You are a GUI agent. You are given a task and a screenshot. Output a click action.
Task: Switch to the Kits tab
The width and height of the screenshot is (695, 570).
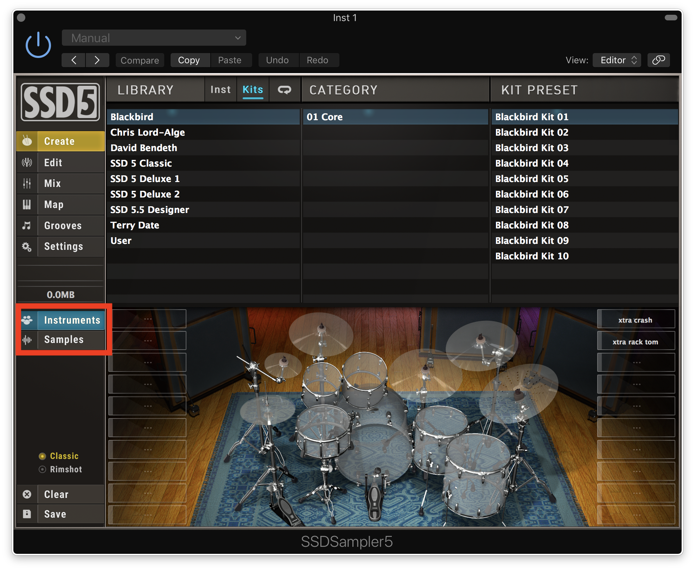point(253,90)
